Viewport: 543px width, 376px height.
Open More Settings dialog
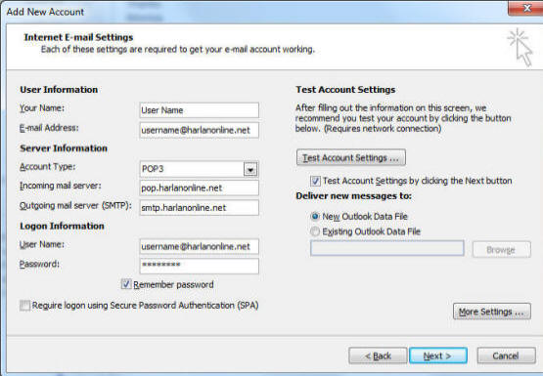point(492,312)
